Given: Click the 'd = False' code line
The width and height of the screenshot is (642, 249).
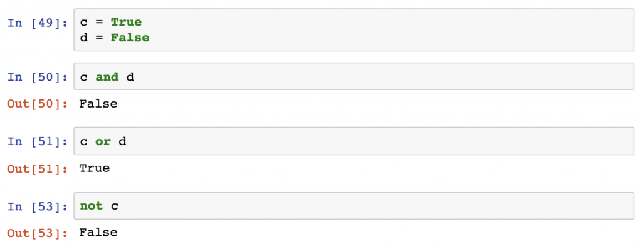Looking at the screenshot, I should [115, 38].
